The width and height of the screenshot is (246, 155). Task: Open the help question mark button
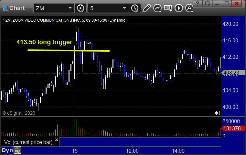click(198, 4)
